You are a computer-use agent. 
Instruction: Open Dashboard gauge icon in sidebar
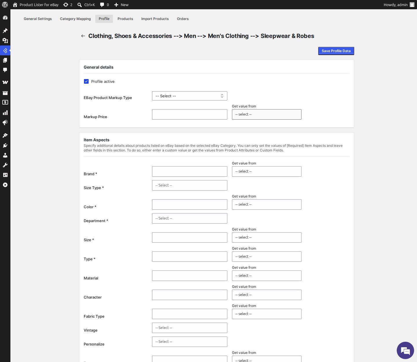[x=5, y=18]
